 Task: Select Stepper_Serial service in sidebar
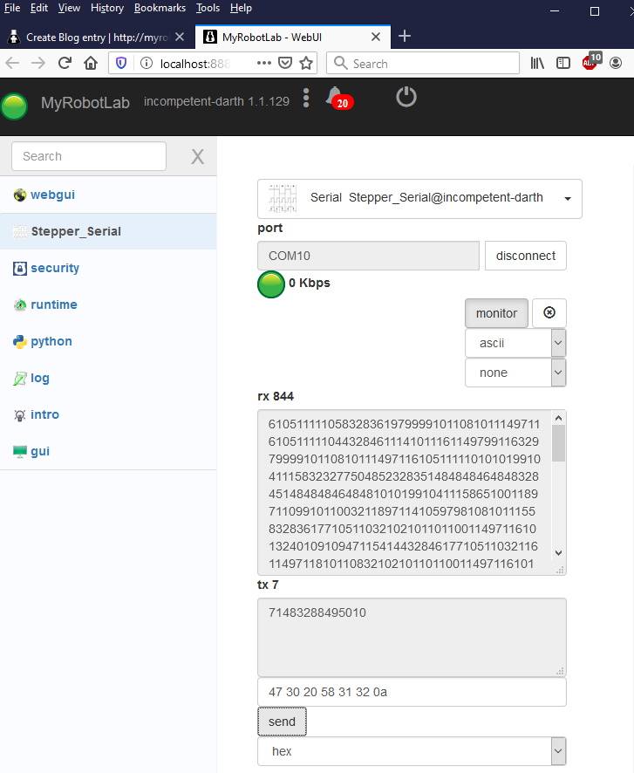108,231
